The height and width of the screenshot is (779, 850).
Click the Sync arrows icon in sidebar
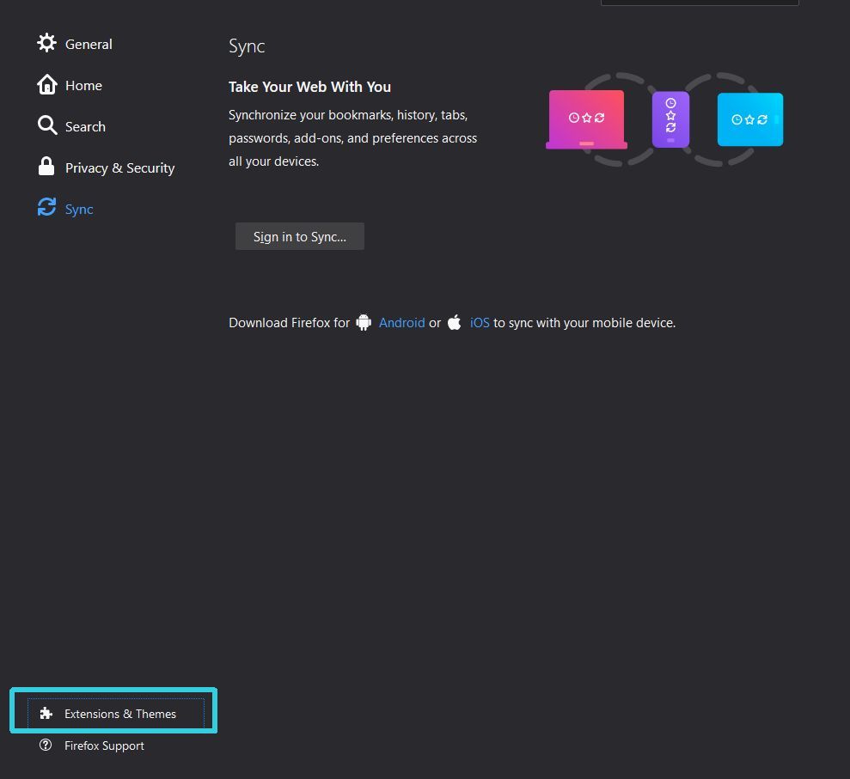tap(46, 207)
